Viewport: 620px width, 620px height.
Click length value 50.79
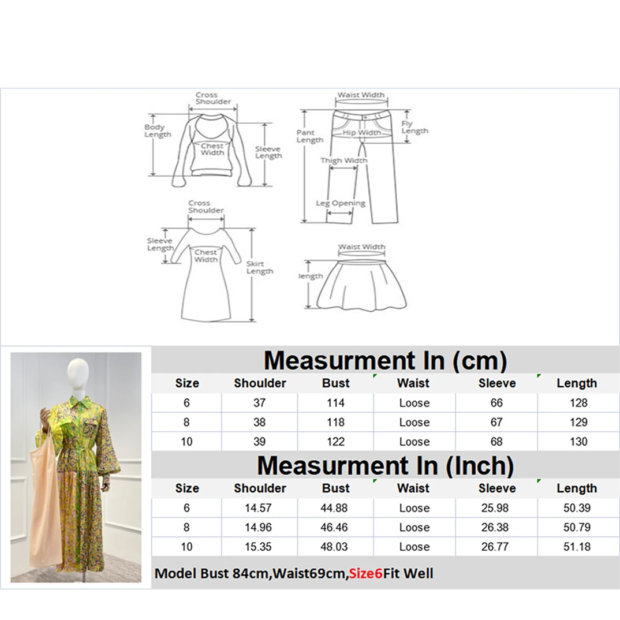[577, 528]
